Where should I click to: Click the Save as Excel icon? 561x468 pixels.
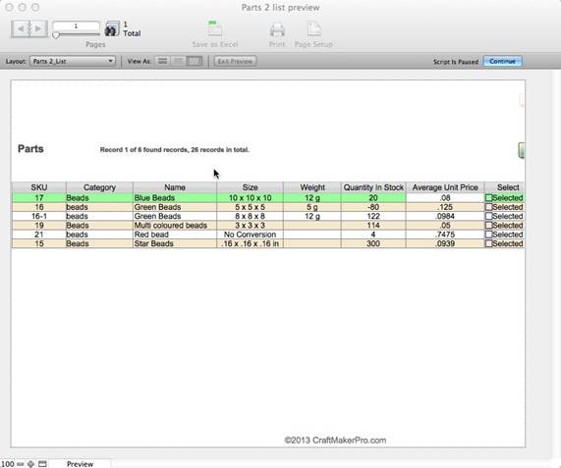point(214,28)
